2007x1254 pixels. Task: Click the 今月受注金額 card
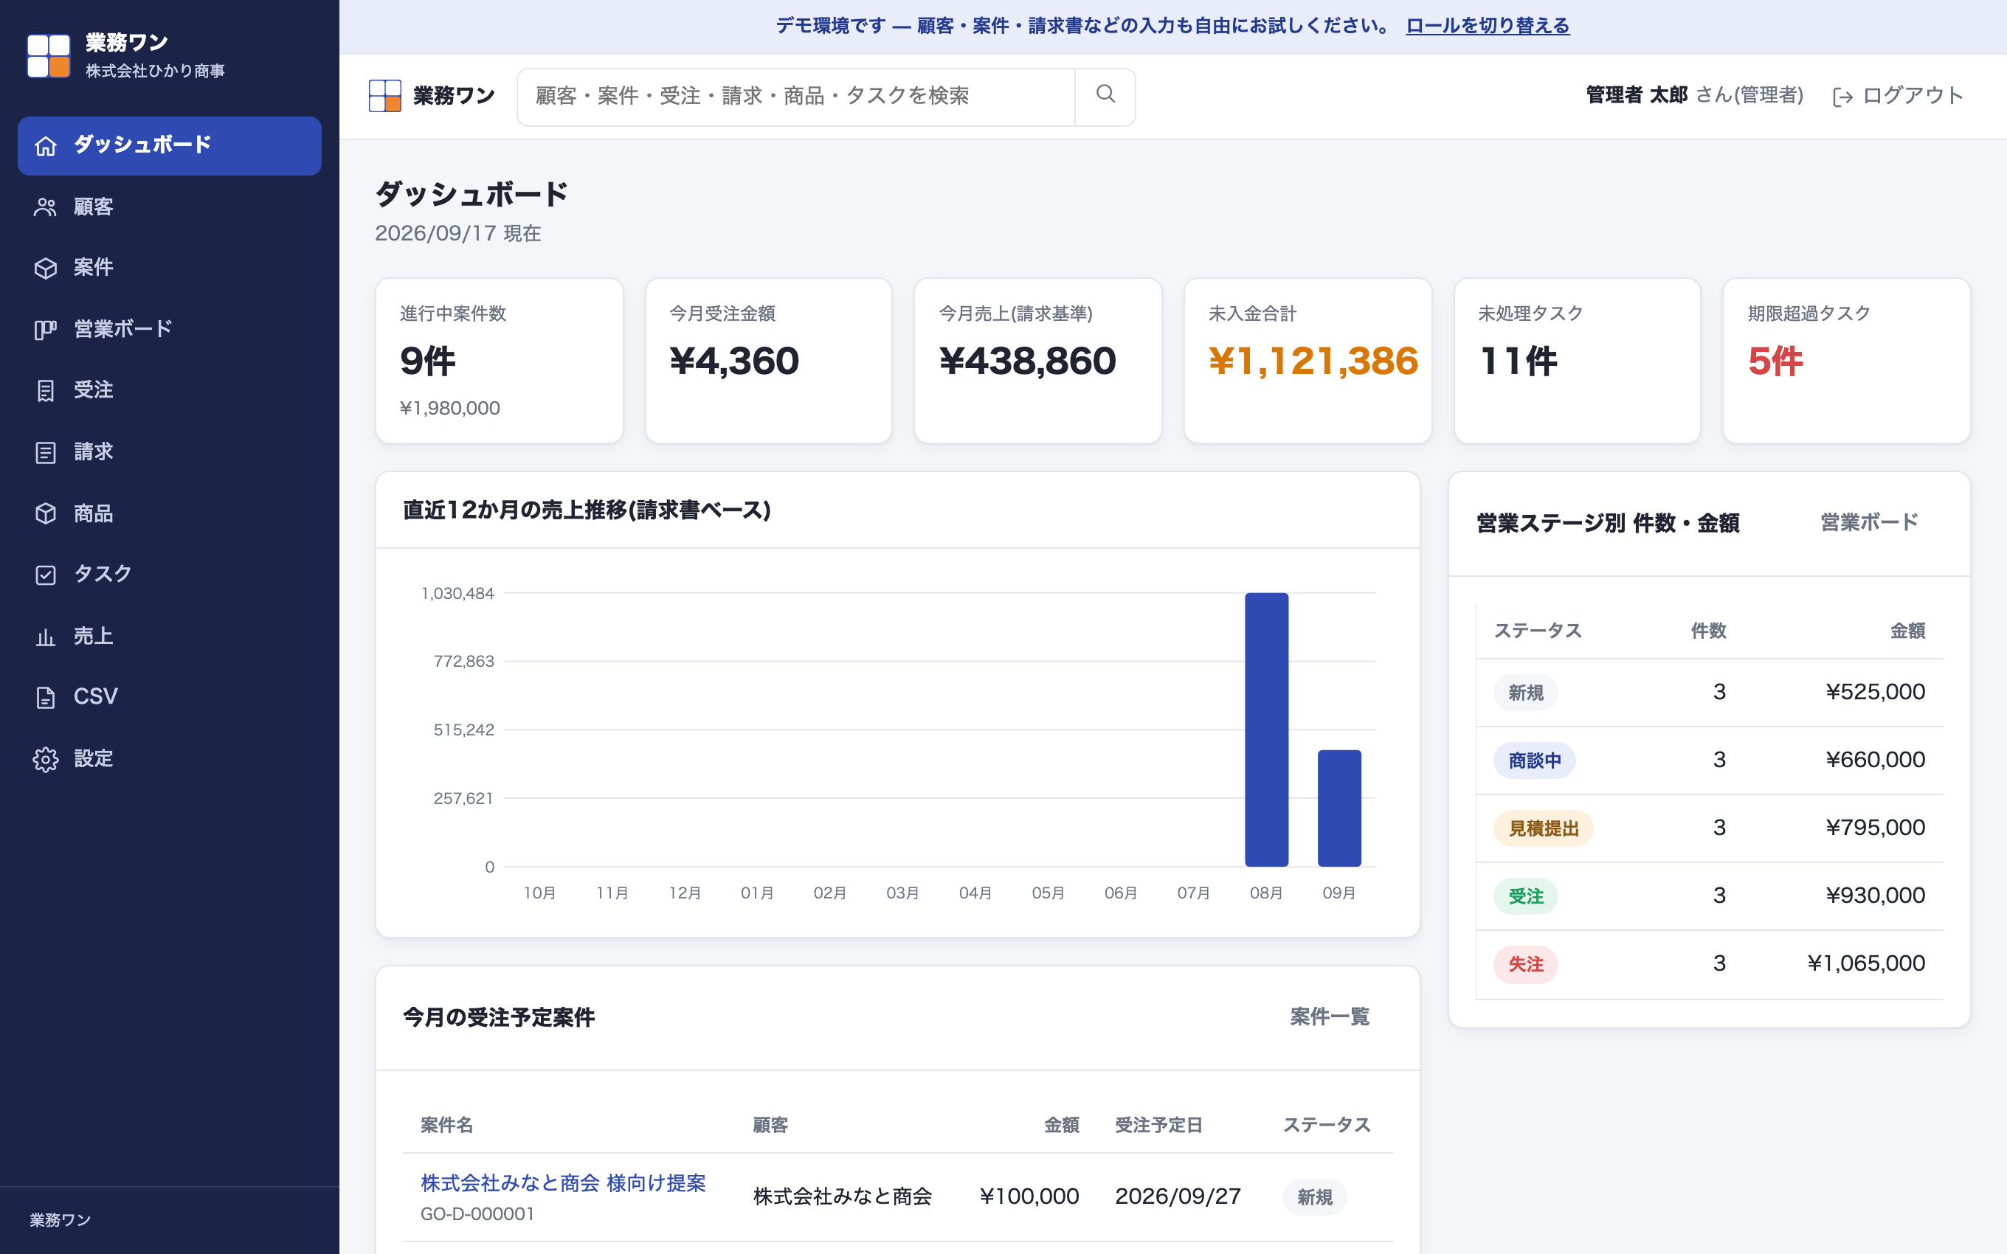tap(769, 361)
